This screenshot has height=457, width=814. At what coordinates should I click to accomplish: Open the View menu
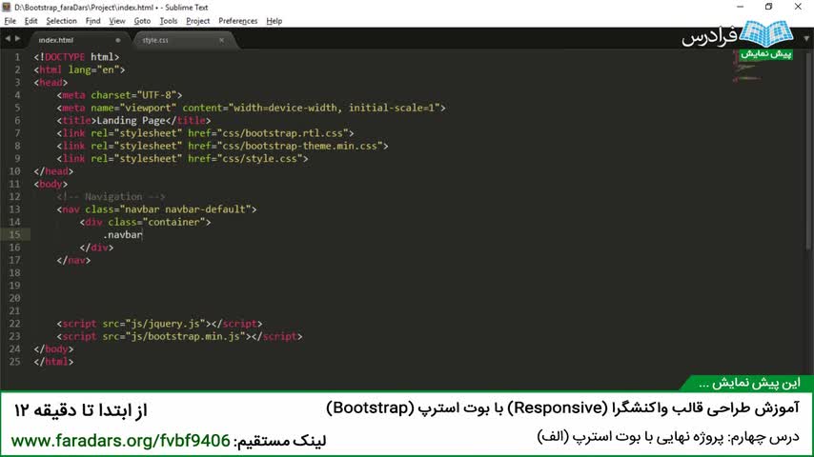117,21
